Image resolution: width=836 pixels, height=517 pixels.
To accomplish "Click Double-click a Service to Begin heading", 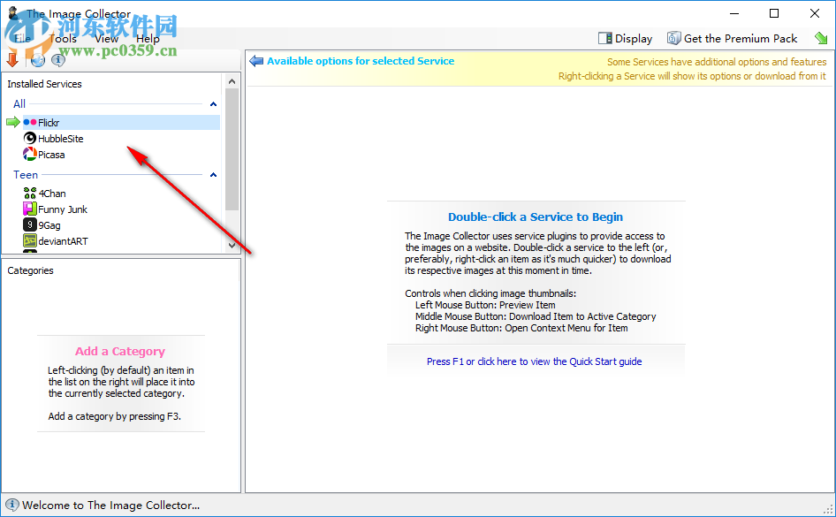I will [536, 217].
